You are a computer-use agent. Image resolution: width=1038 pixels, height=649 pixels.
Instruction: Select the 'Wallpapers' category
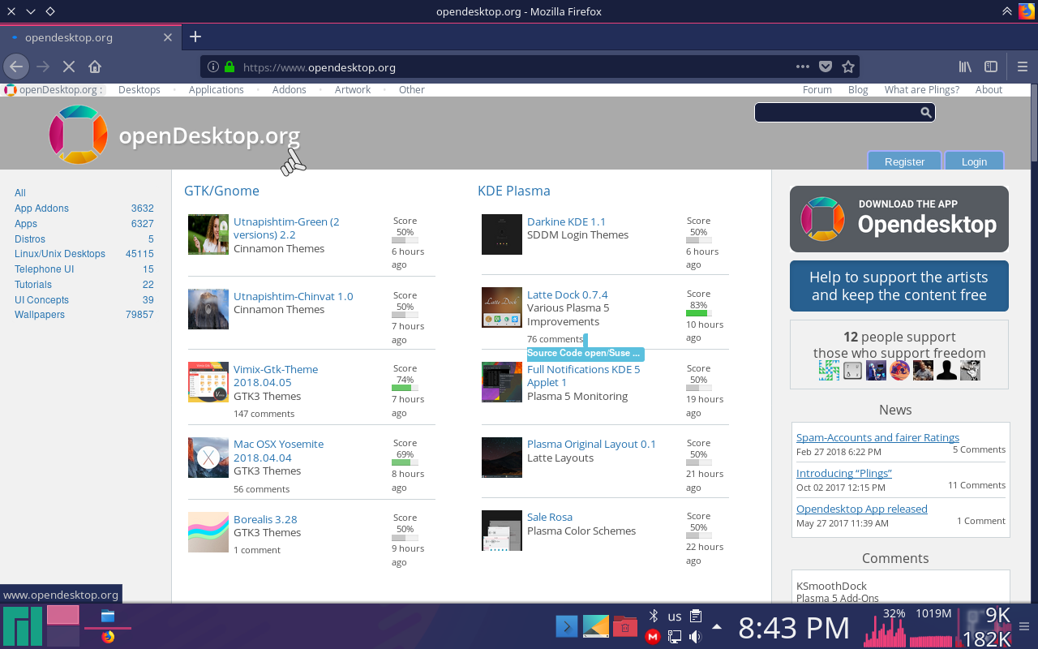pyautogui.click(x=40, y=315)
